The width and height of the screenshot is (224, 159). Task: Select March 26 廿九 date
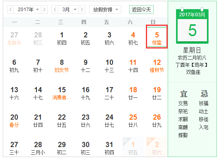click(157, 121)
